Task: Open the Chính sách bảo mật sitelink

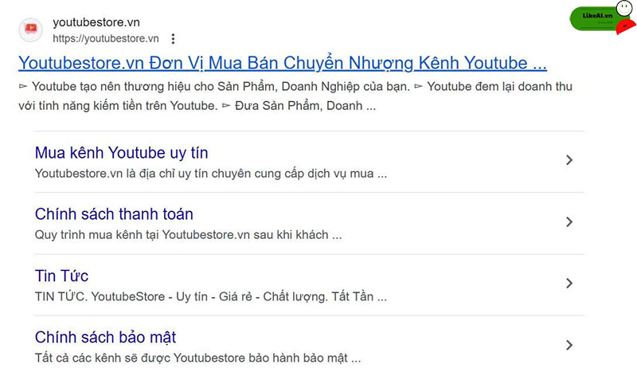Action: 106,338
